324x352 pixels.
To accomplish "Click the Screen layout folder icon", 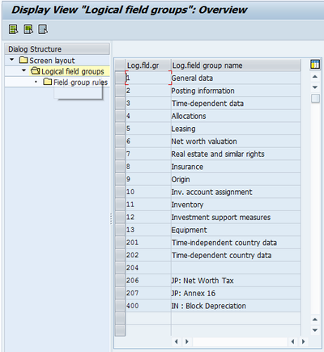I will (x=23, y=60).
